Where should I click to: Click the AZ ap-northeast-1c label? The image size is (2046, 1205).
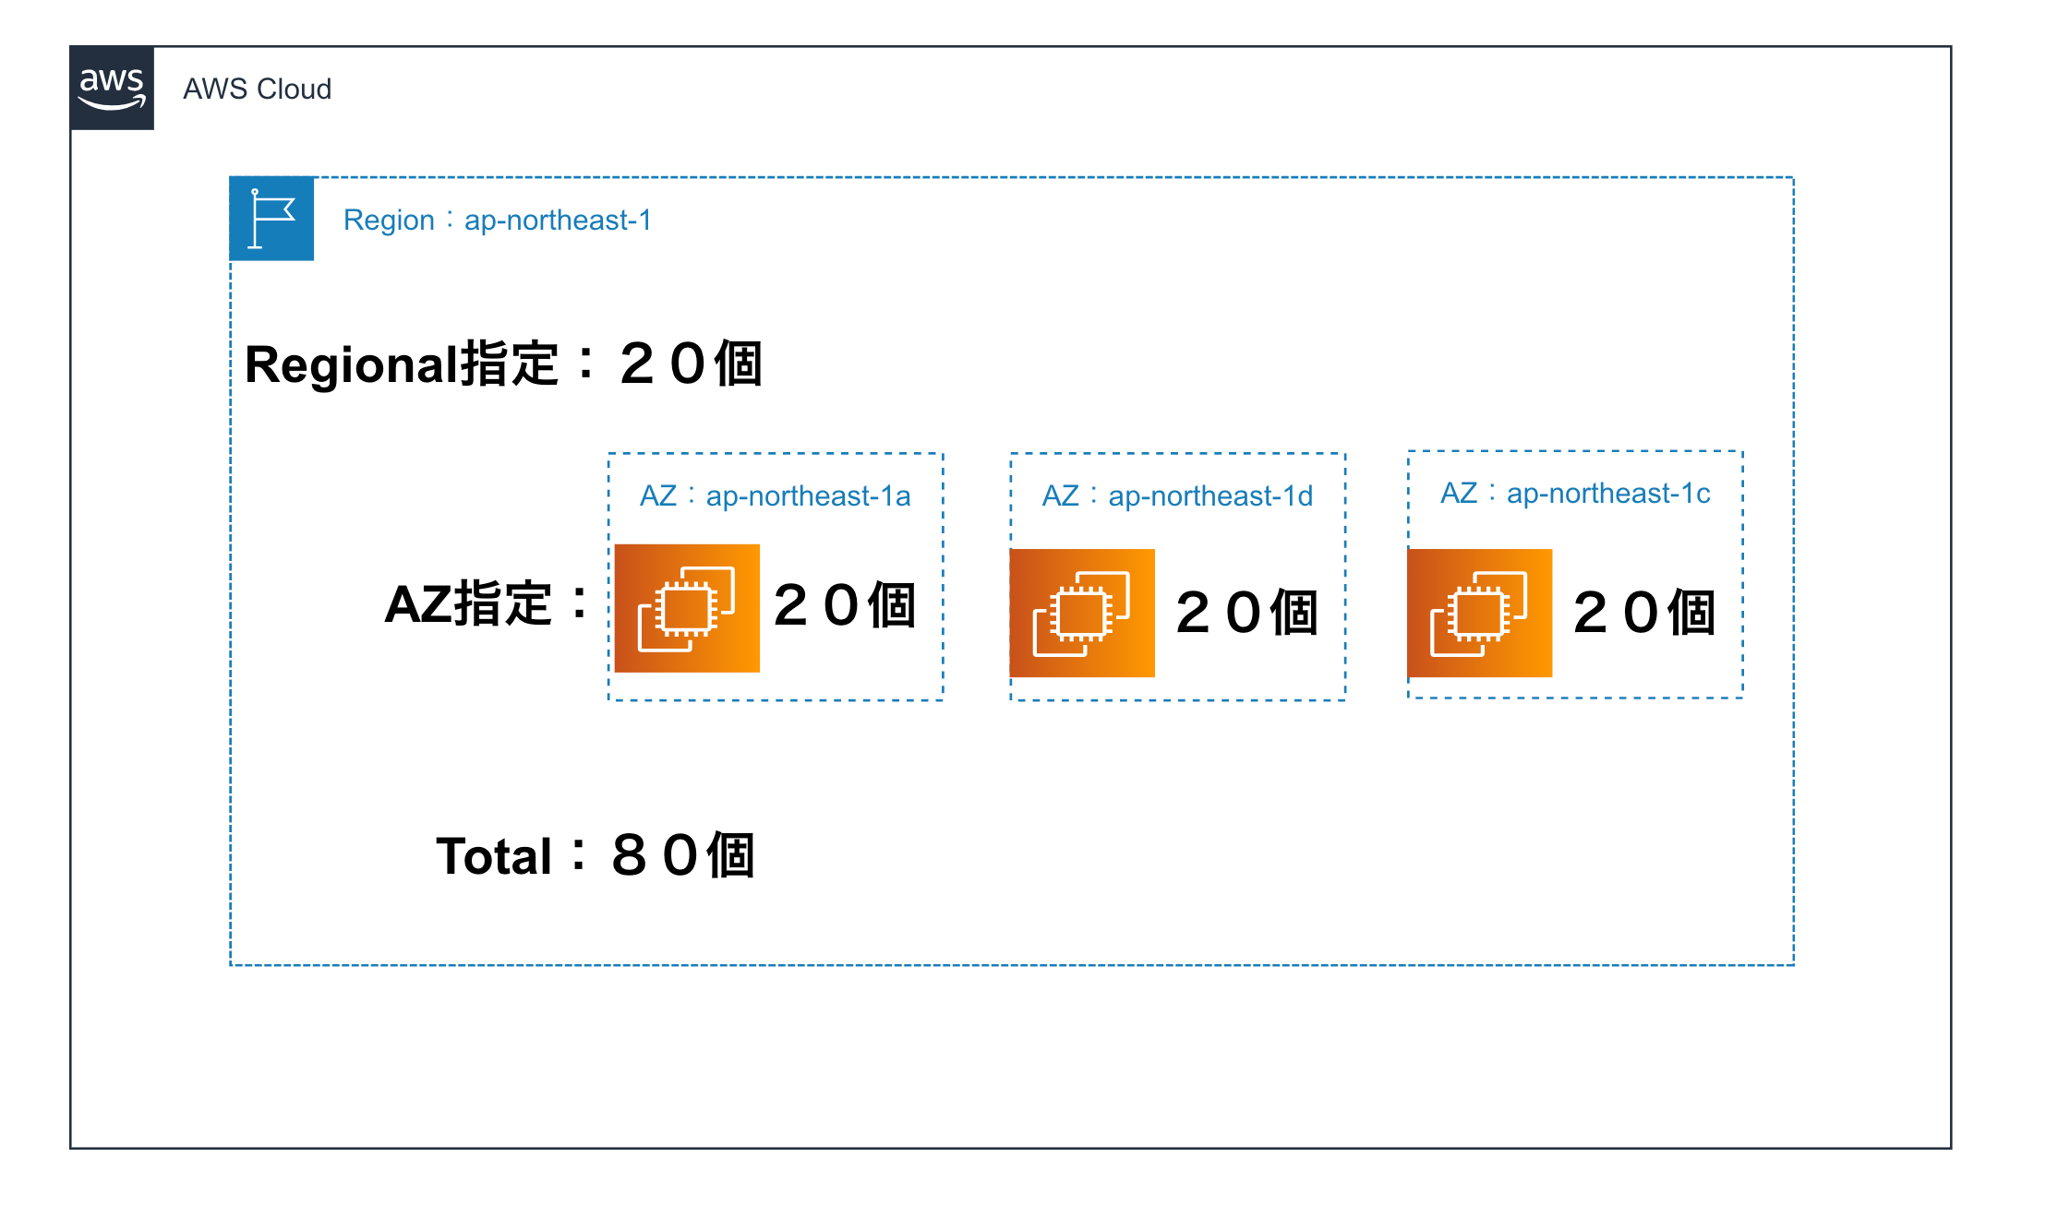[x=1575, y=494]
